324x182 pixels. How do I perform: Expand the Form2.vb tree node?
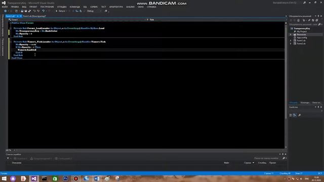click(291, 43)
